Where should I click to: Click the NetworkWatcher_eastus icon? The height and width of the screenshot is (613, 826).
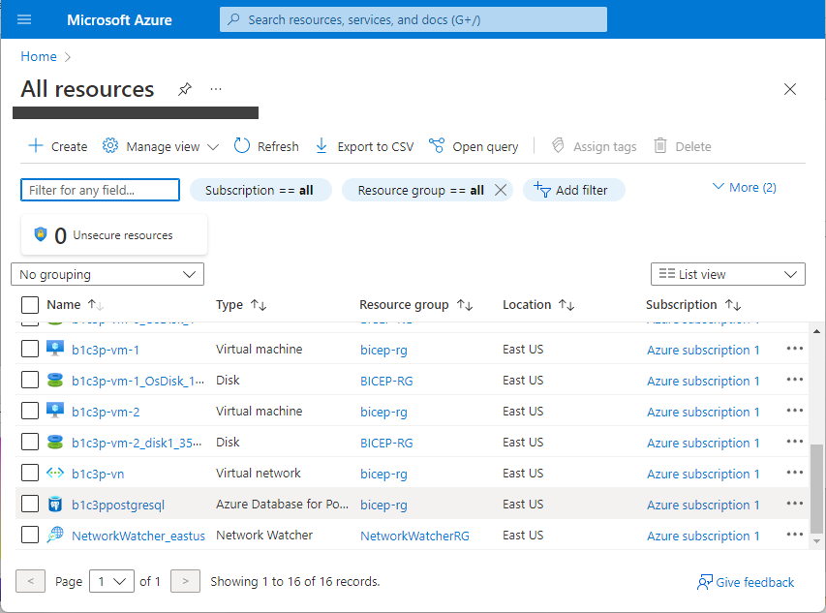55,536
